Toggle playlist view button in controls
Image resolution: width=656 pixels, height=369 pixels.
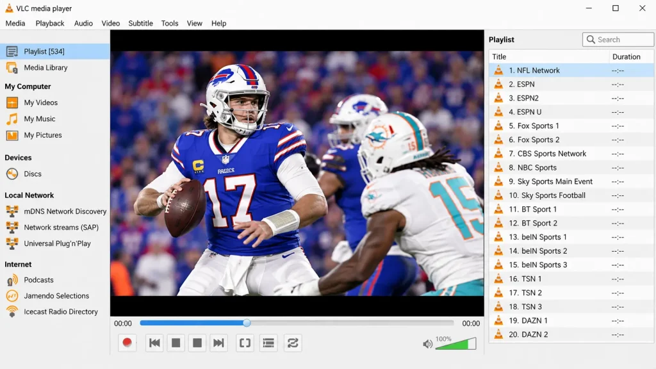point(268,343)
